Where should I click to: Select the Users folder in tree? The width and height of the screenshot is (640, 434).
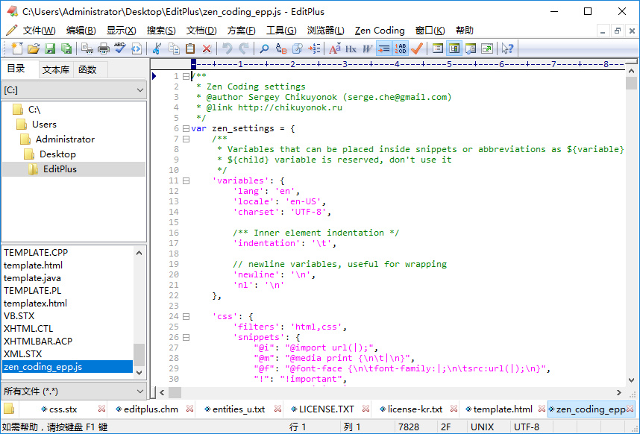coord(44,125)
